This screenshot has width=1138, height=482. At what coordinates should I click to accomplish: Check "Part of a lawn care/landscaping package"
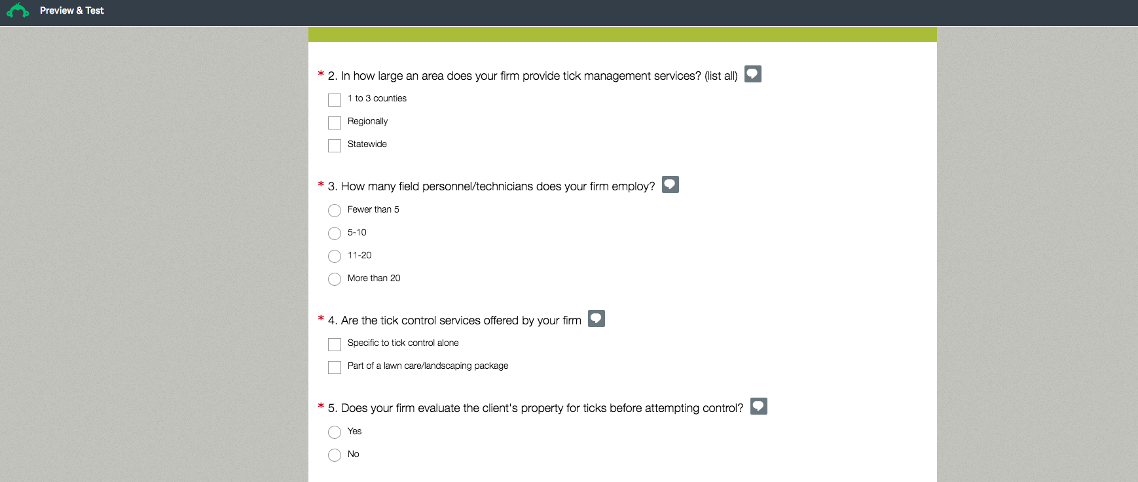pos(335,367)
